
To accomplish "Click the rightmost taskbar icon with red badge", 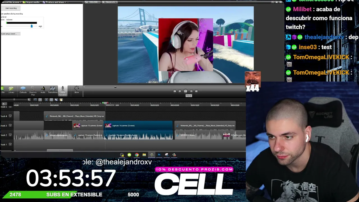I will tap(174, 155).
